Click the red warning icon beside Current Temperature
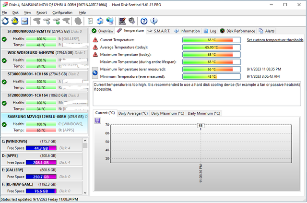307x203 pixels. click(x=95, y=40)
